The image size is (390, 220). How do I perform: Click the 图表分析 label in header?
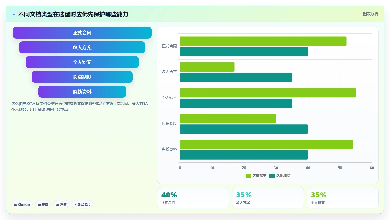click(x=371, y=14)
